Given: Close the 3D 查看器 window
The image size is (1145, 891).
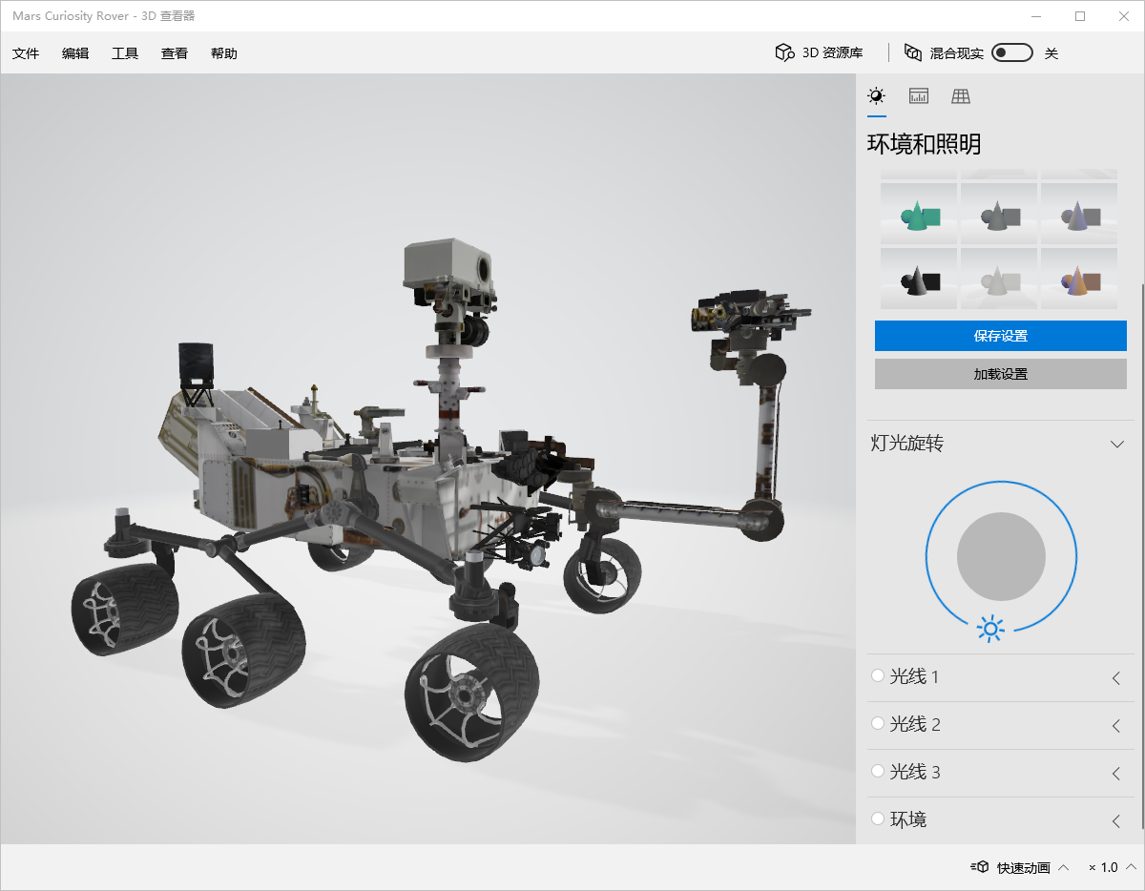Looking at the screenshot, I should (1123, 16).
